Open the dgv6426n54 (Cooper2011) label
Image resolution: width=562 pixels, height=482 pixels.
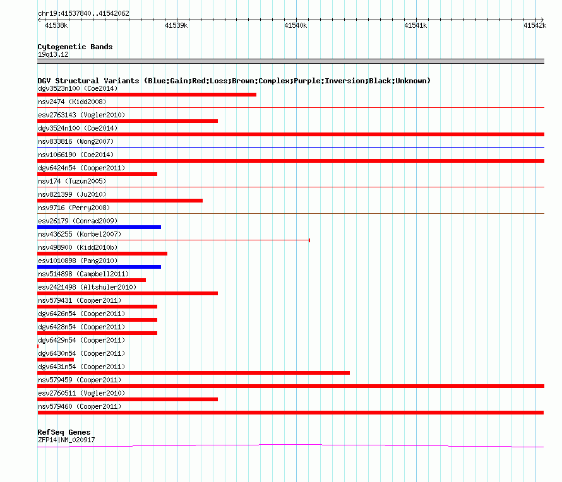[81, 314]
